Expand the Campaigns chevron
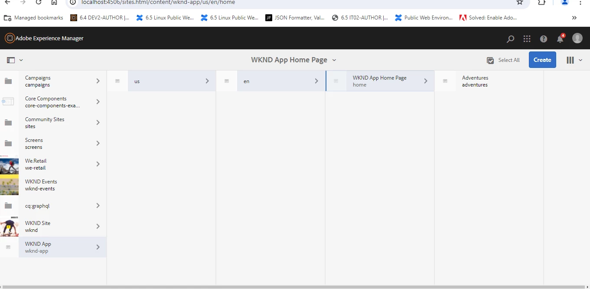590x289 pixels. pyautogui.click(x=98, y=81)
